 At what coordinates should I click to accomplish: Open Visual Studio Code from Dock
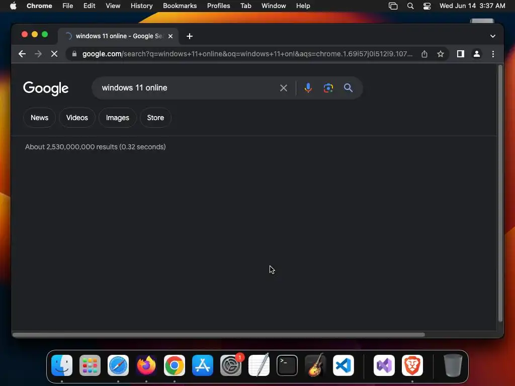pyautogui.click(x=344, y=365)
